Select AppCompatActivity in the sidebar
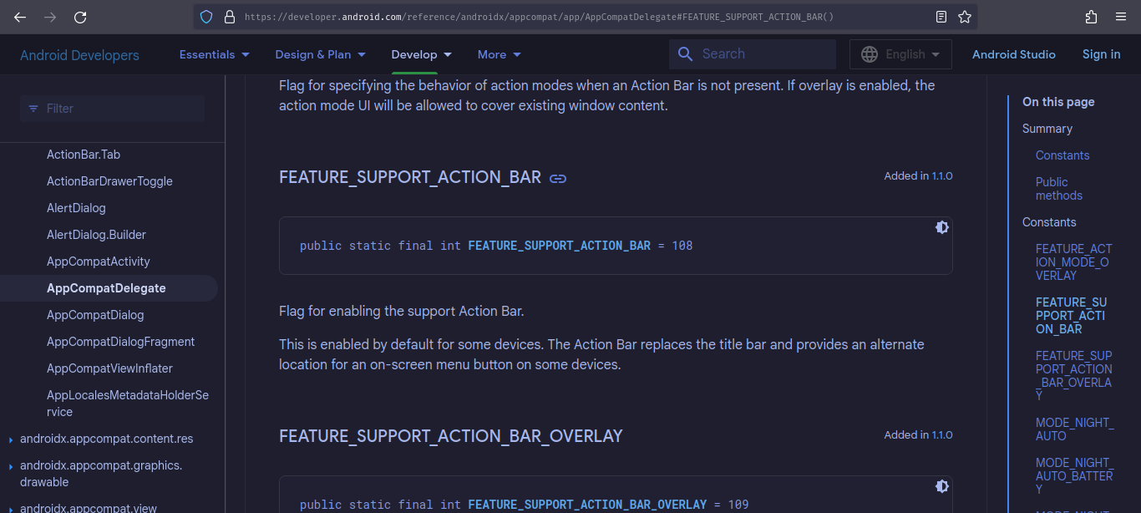This screenshot has width=1141, height=513. [x=99, y=262]
